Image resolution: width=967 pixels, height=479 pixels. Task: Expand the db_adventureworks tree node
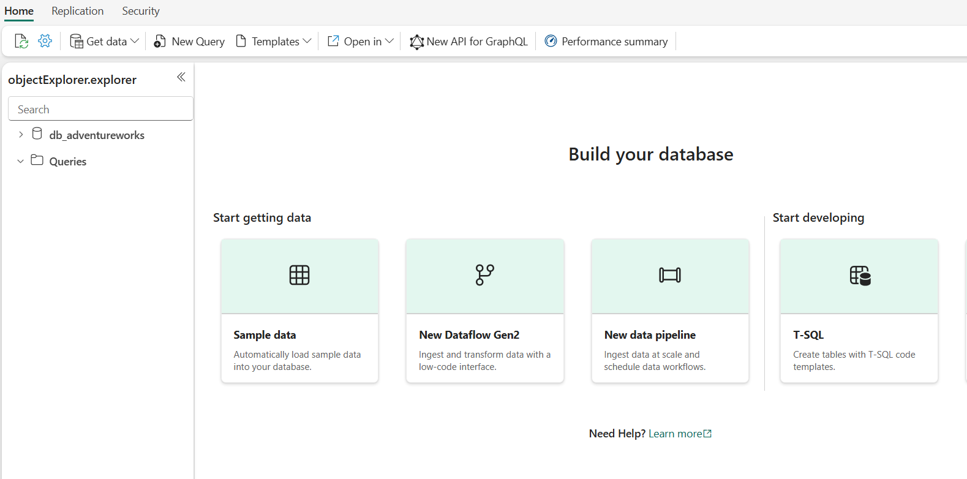(x=21, y=134)
